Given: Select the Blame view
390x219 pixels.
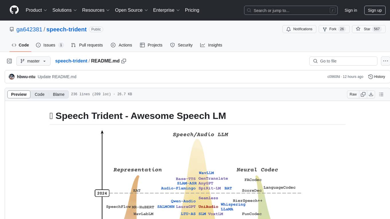Looking at the screenshot, I should (x=58, y=94).
